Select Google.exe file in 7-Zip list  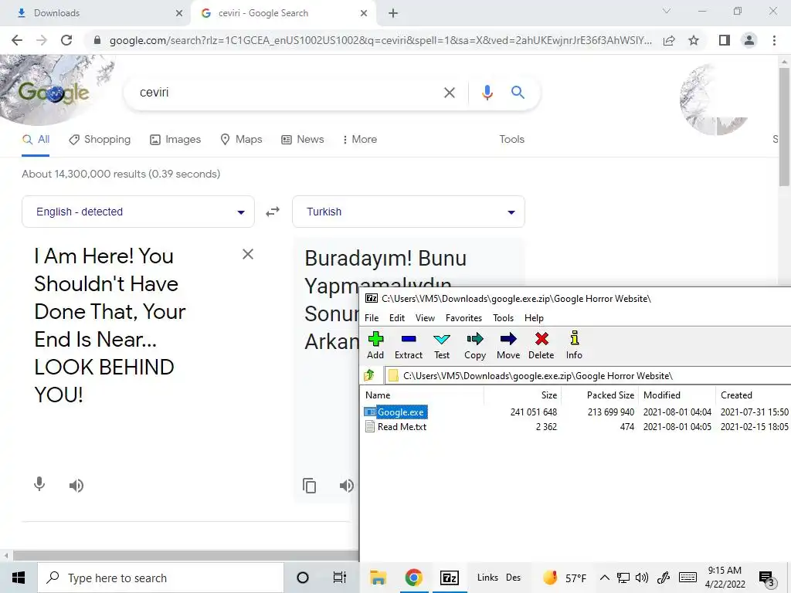tap(401, 412)
